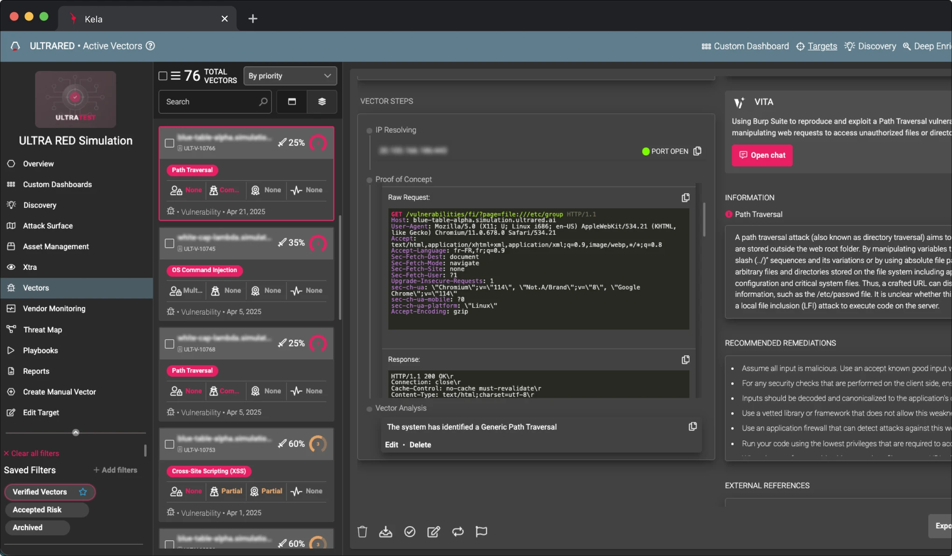952x556 pixels.
Task: Open Discovery in the sidebar
Action: point(76,205)
